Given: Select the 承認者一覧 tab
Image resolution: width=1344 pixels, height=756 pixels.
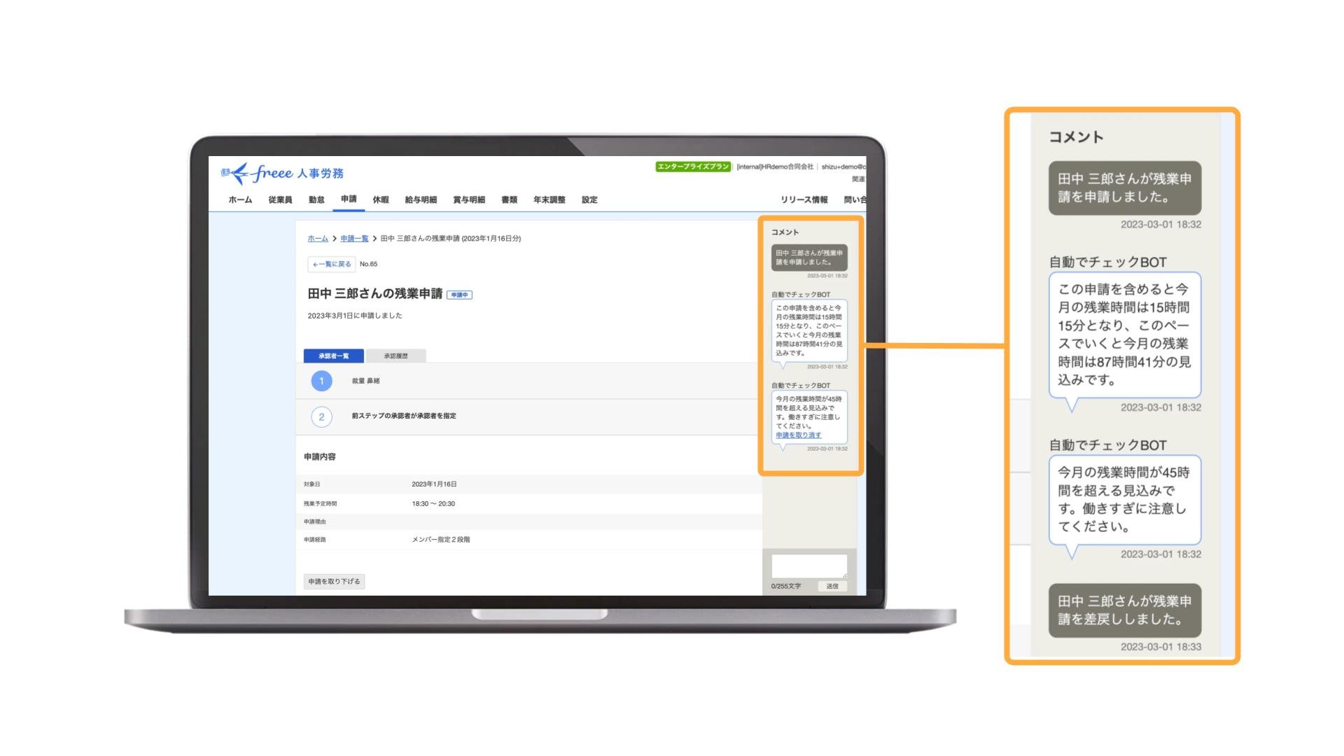Looking at the screenshot, I should tap(334, 356).
